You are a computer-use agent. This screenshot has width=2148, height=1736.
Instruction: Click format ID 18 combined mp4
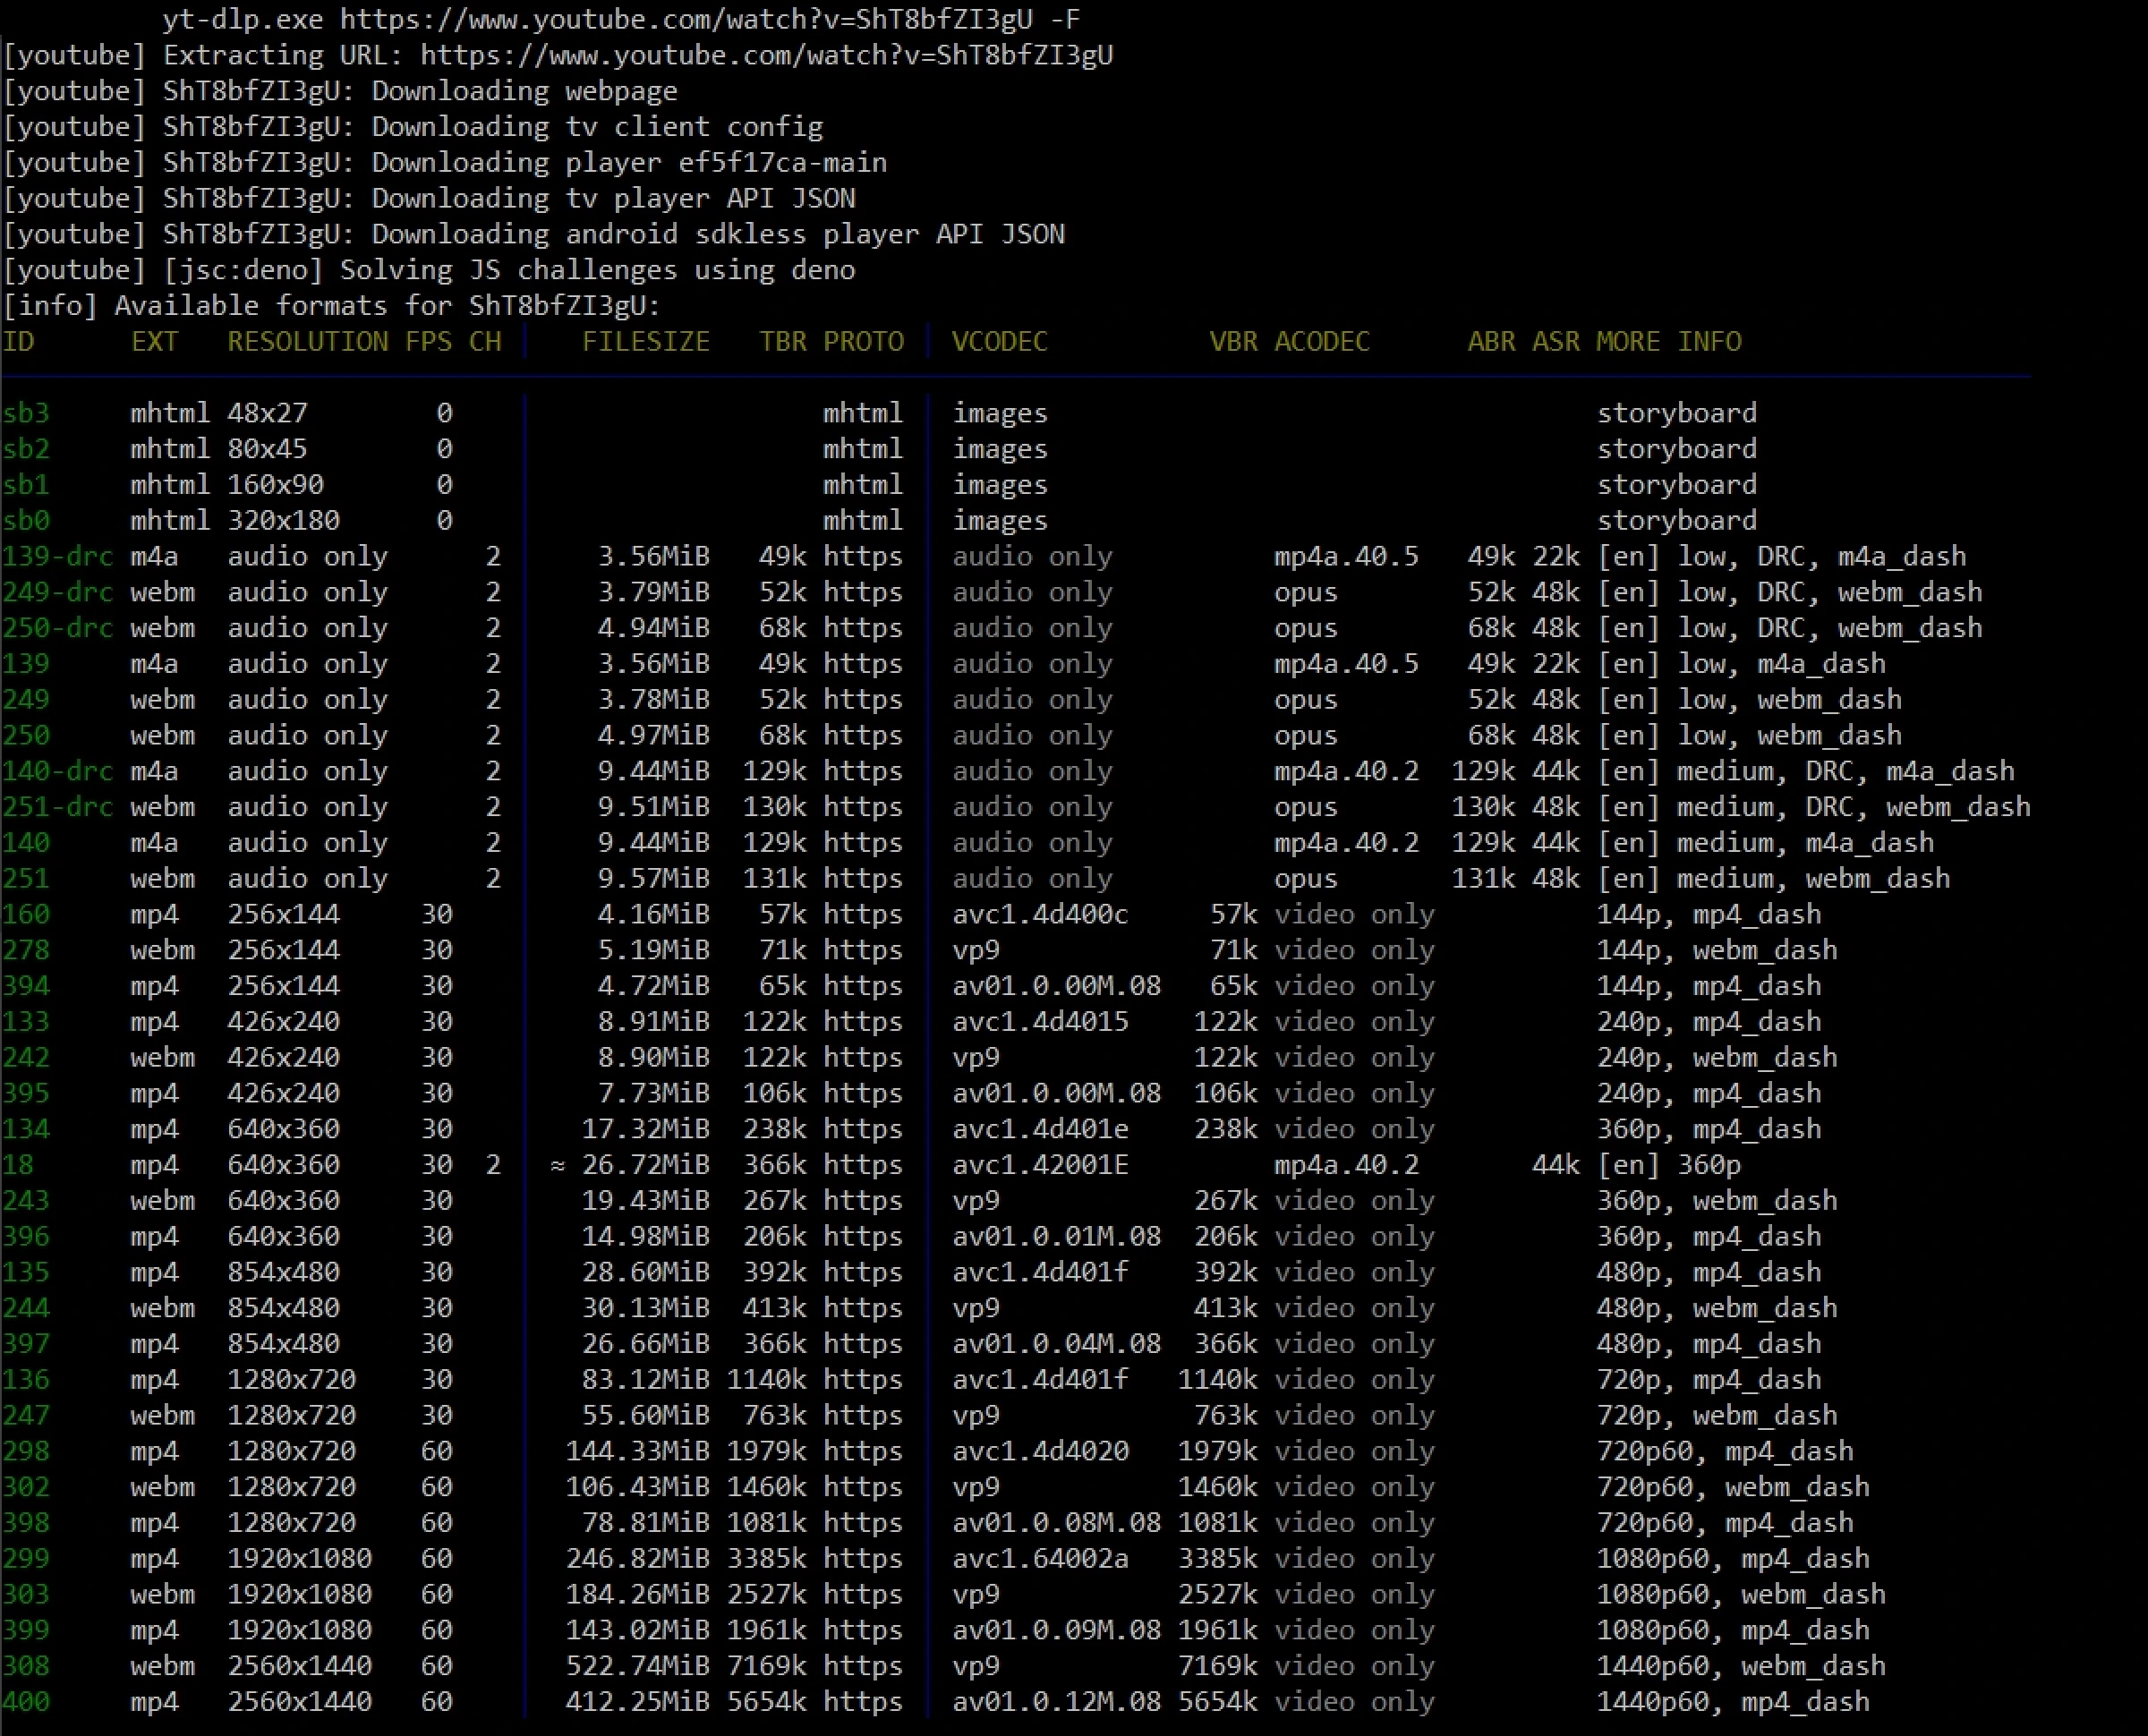coord(18,1165)
